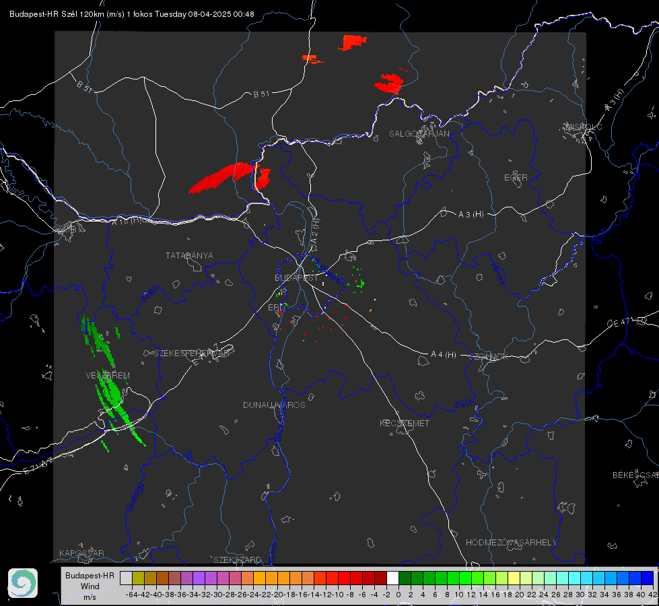Click the KAPOSVÁR city label
The image size is (659, 606).
pos(81,553)
